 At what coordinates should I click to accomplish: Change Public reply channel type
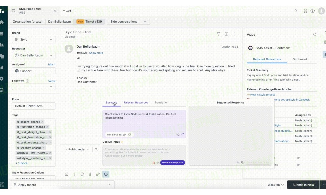coord(77,149)
